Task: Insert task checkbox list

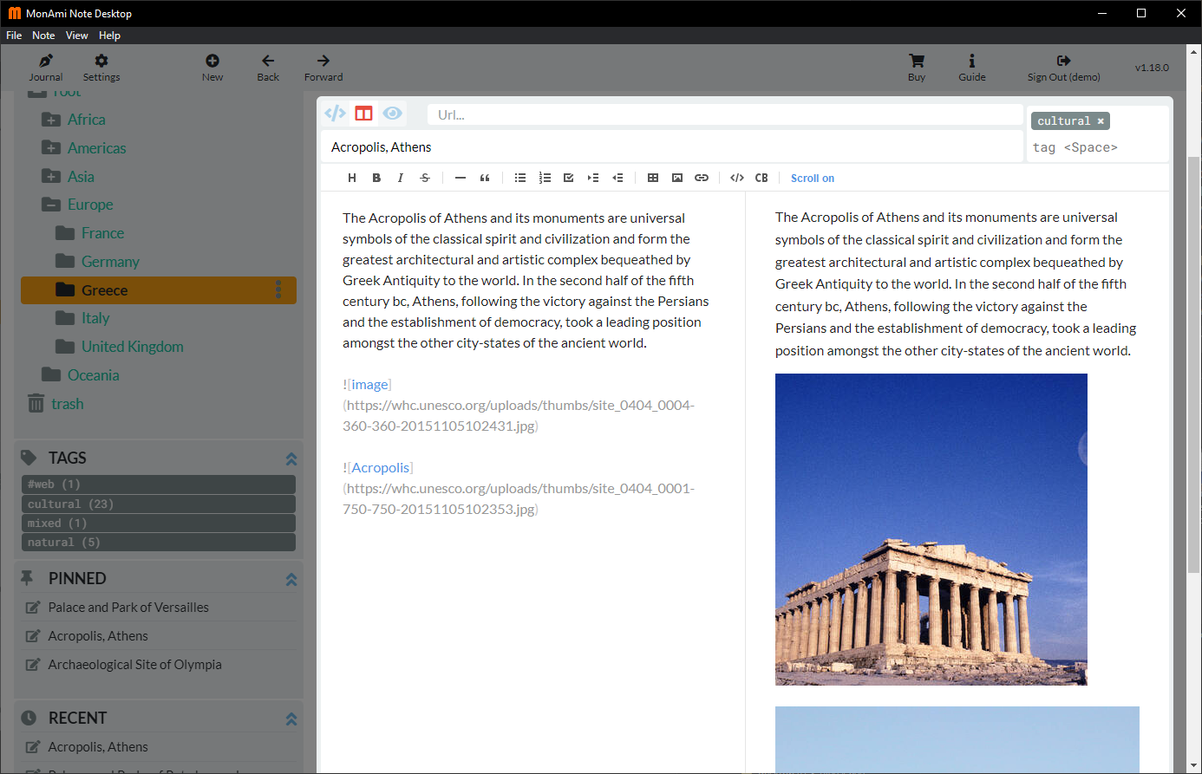Action: [569, 178]
